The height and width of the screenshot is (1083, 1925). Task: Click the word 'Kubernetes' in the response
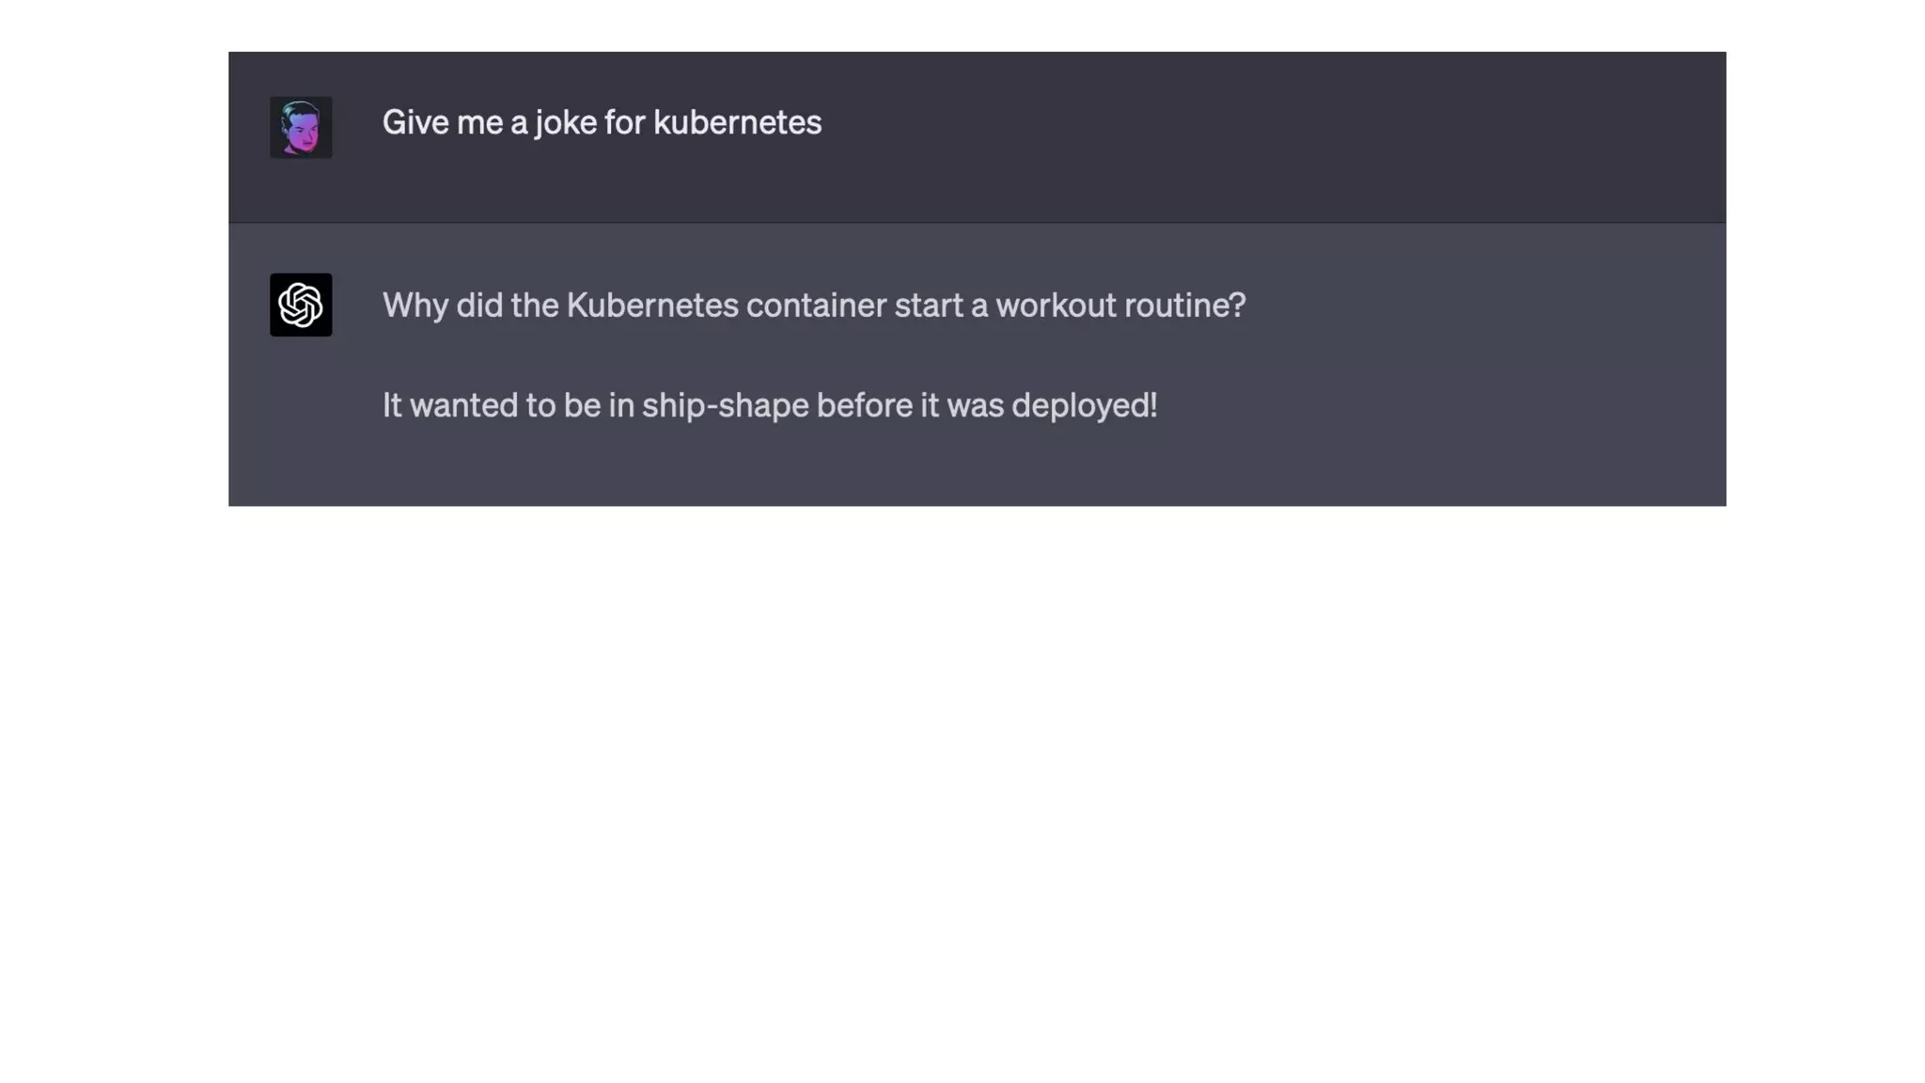(651, 306)
